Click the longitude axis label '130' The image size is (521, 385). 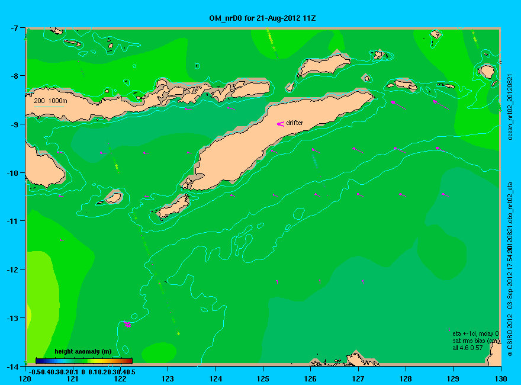pyautogui.click(x=500, y=378)
